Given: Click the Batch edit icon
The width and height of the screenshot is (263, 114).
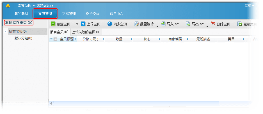Looking at the screenshot, I should [136, 24].
